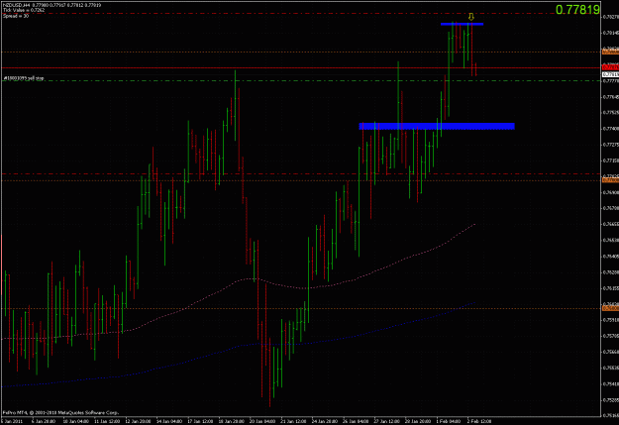The height and width of the screenshot is (425, 619).
Task: Click the 20 Jan 04:00 time axis label
Action: click(x=262, y=421)
